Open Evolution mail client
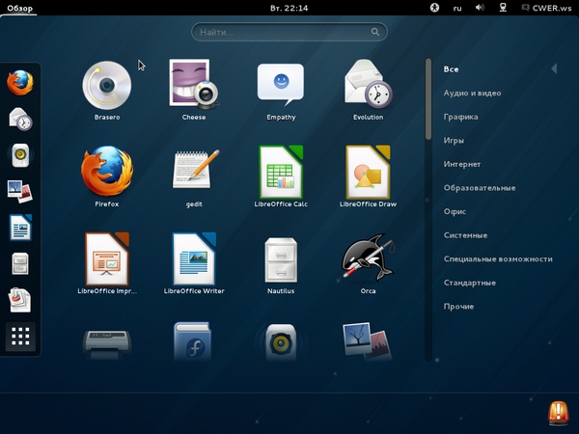This screenshot has height=434, width=579. click(x=368, y=85)
